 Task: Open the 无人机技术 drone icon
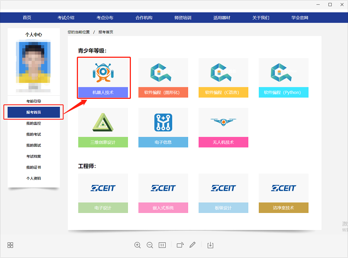223,122
